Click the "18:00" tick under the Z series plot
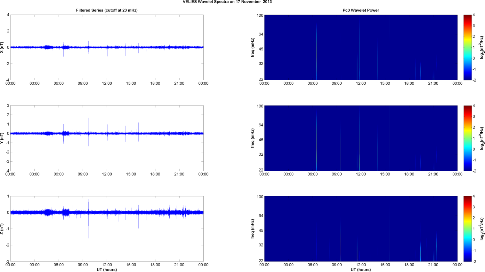This screenshot has width=485, height=272. [155, 265]
